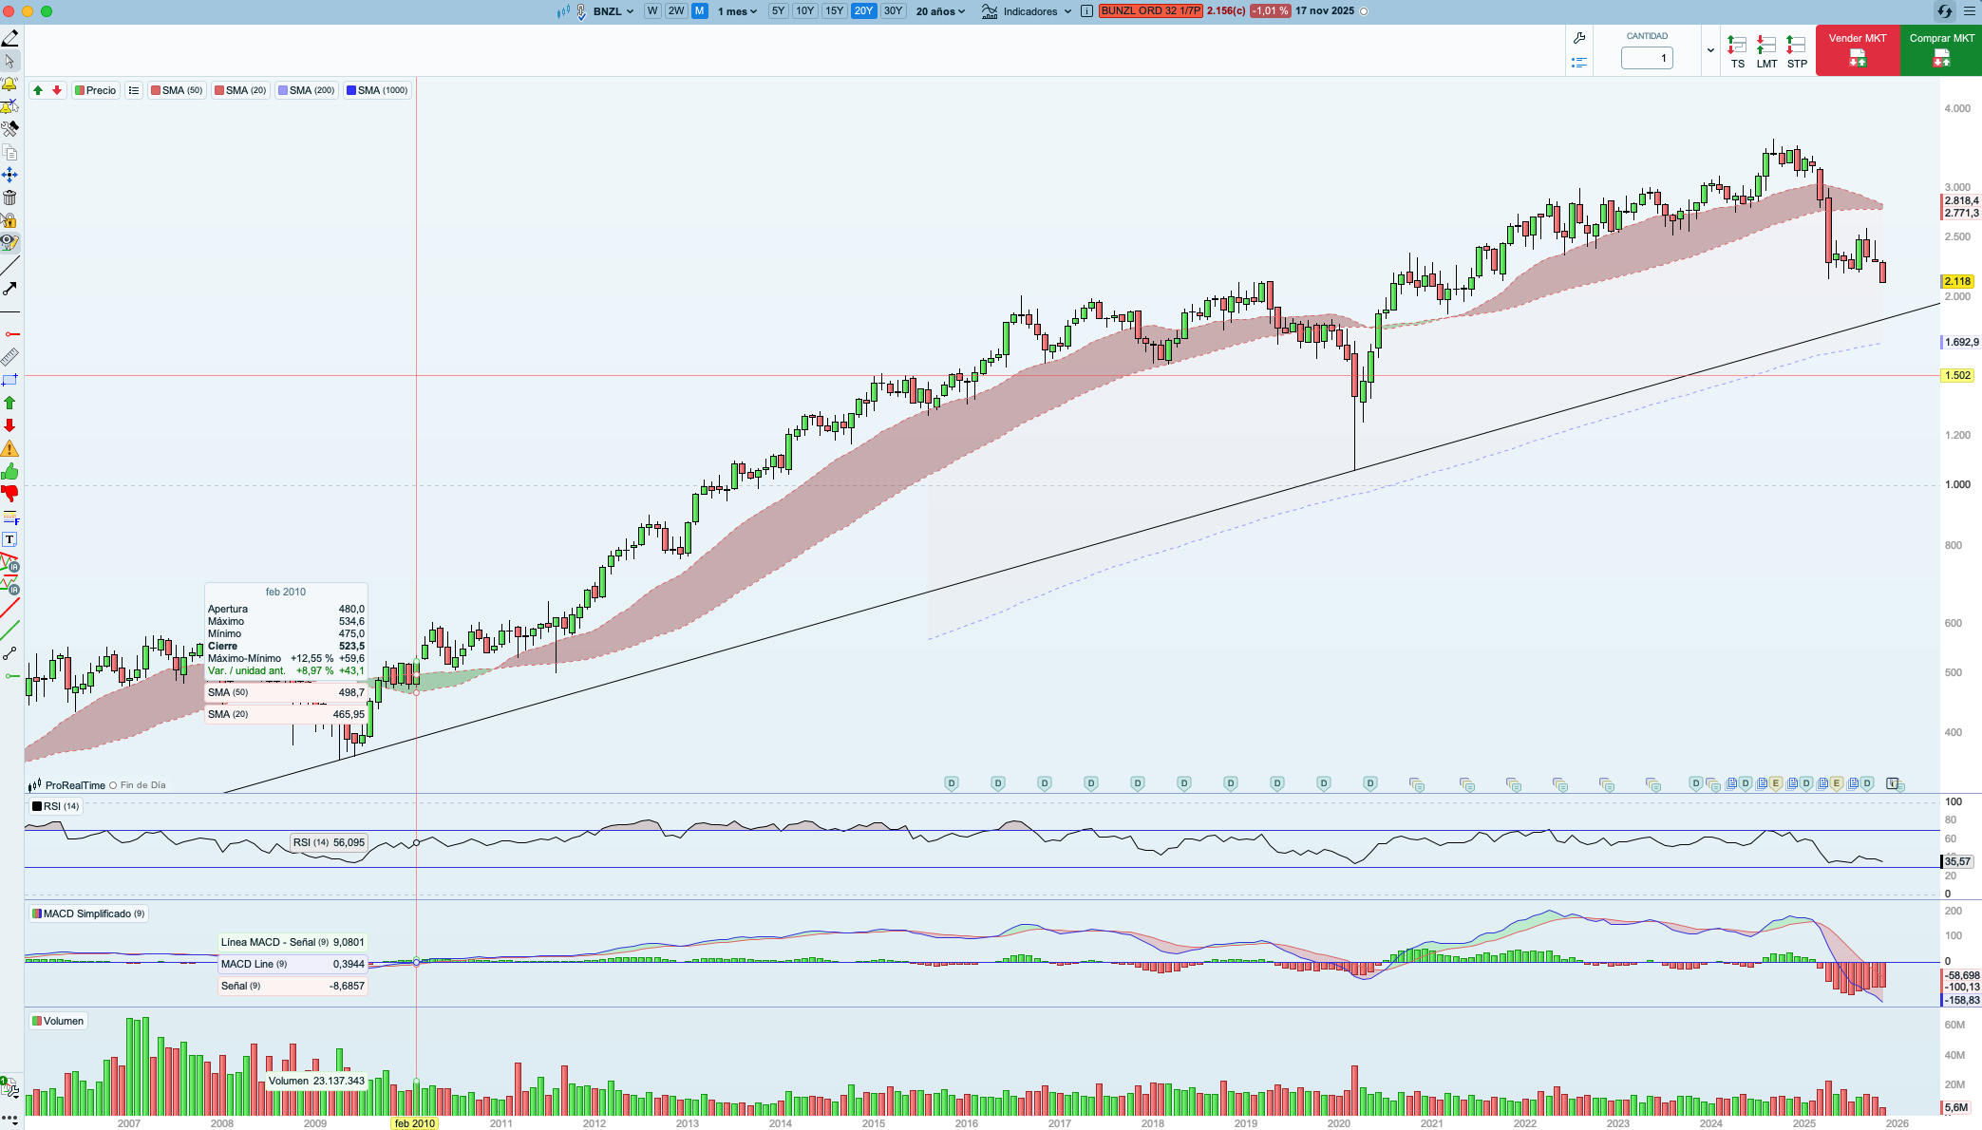Open the alert bell tool
The image size is (1982, 1130).
point(9,84)
